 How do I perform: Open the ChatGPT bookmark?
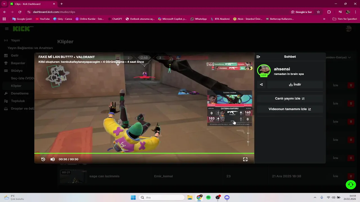[115, 19]
